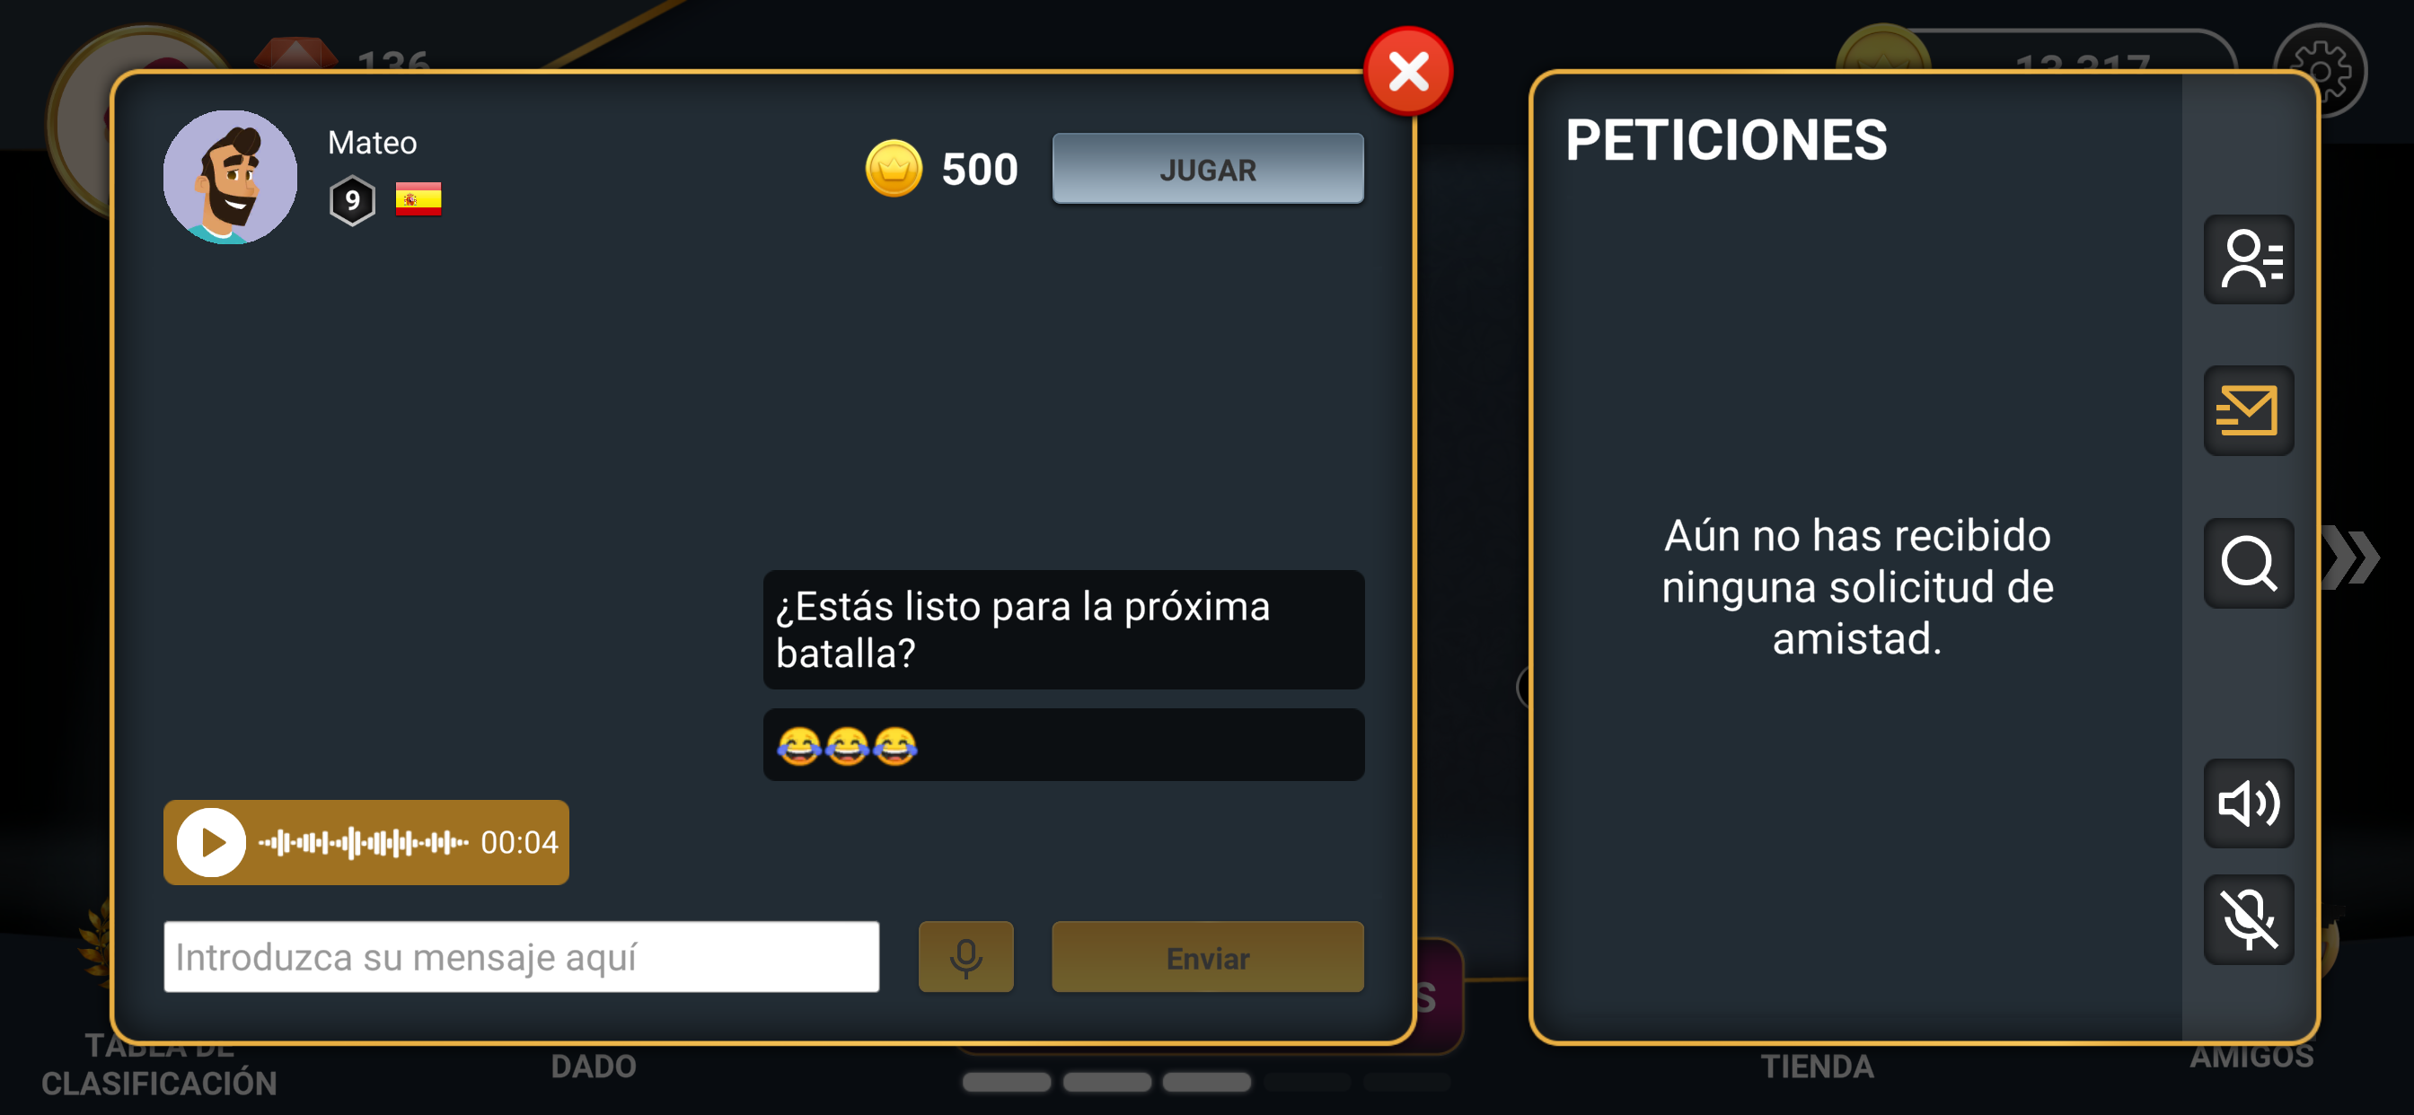
Task: Open Mateo's avatar profile picture
Action: [231, 177]
